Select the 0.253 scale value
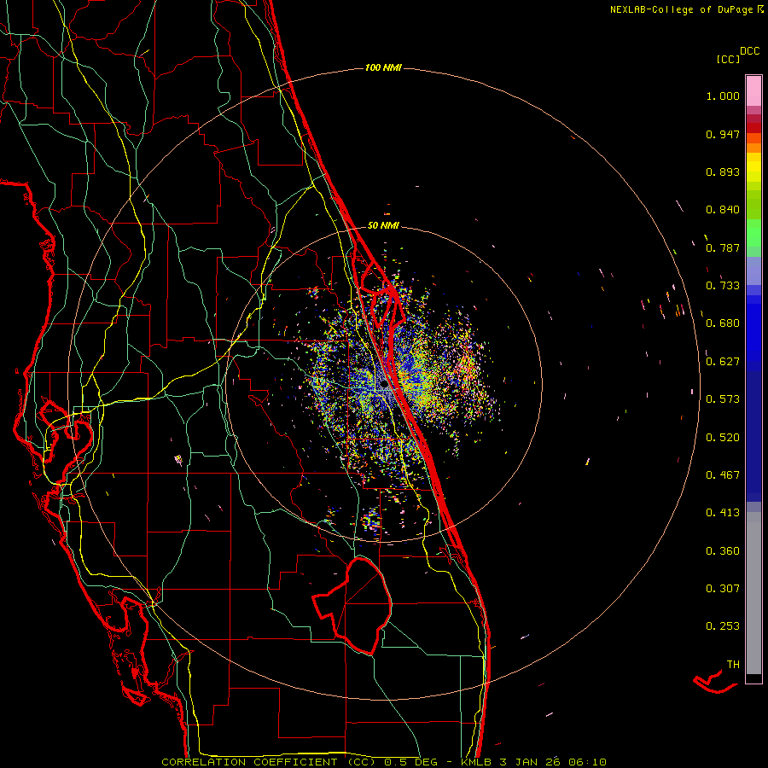 [723, 626]
